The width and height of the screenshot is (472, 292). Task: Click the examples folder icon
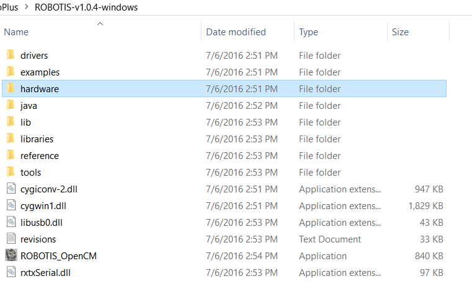pos(11,72)
